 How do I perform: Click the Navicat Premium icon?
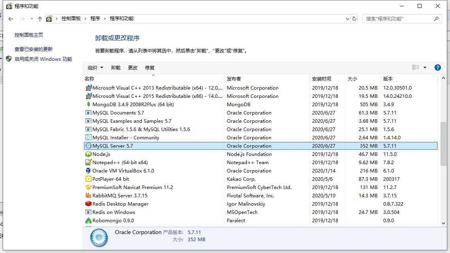tap(88, 187)
